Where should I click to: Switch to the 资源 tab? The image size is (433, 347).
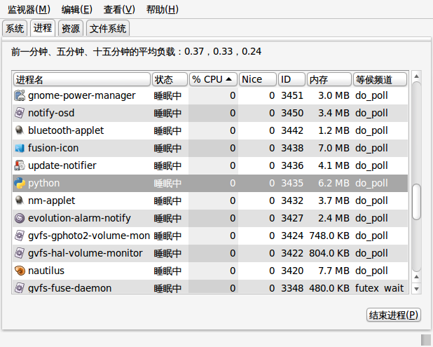[71, 28]
